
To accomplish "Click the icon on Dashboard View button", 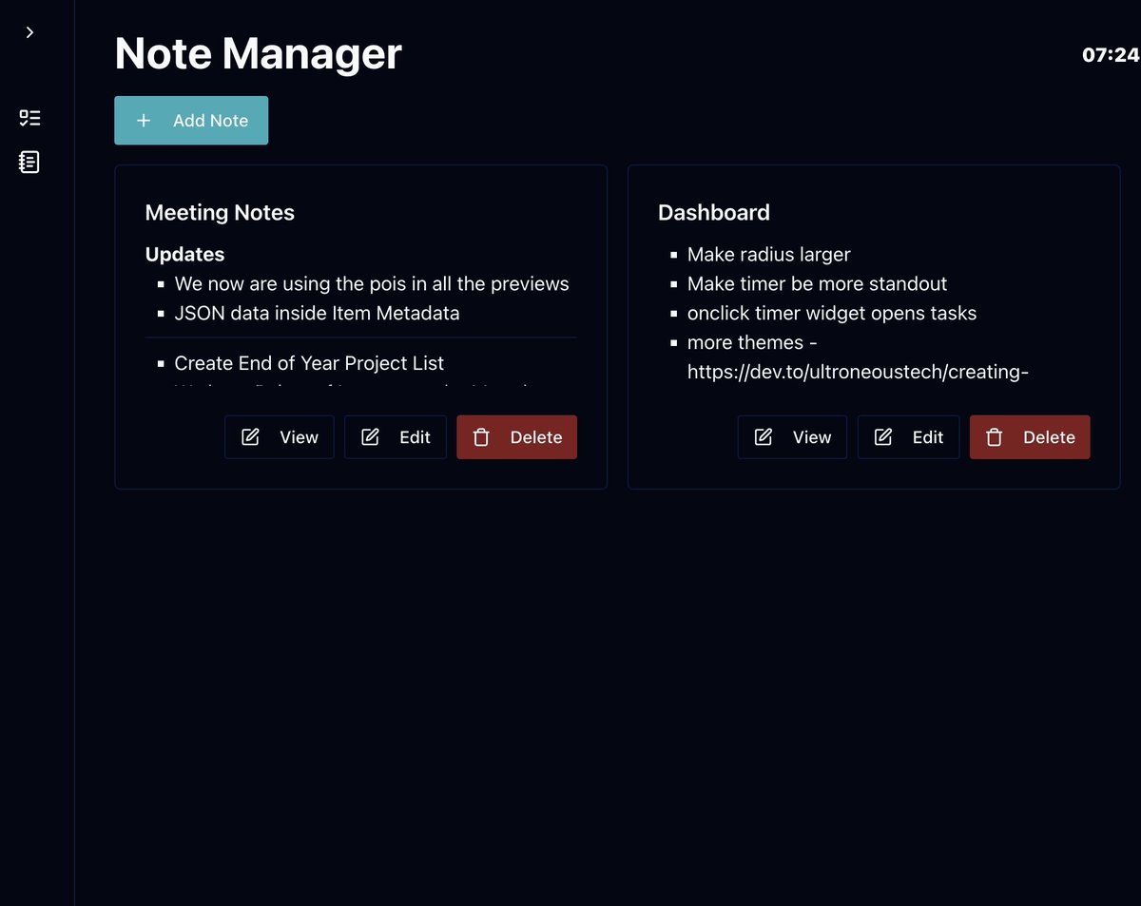I will [764, 437].
